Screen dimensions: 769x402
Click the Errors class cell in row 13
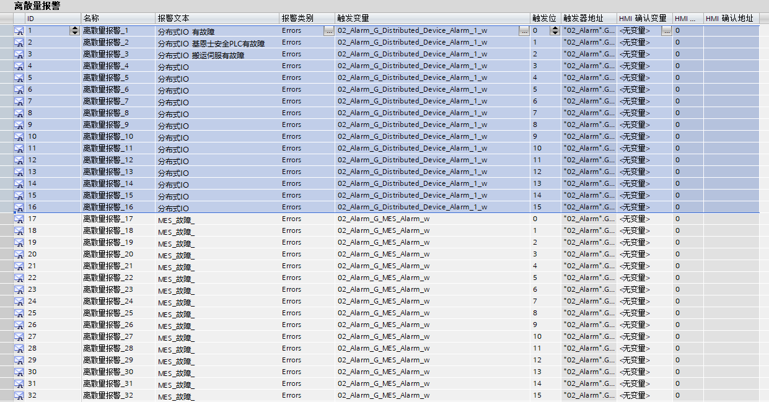coord(307,172)
